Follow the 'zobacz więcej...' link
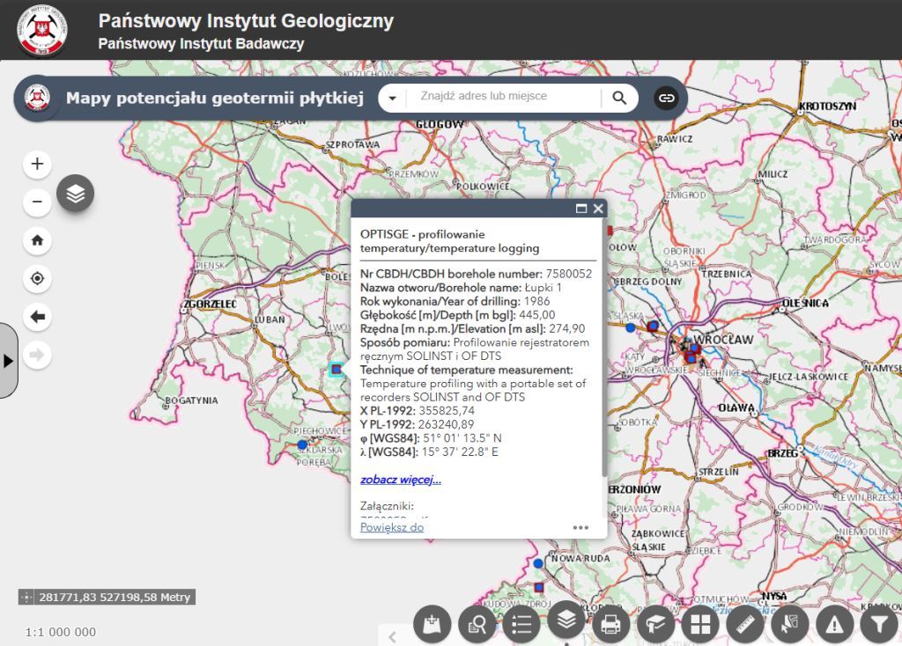This screenshot has width=902, height=646. [x=401, y=480]
